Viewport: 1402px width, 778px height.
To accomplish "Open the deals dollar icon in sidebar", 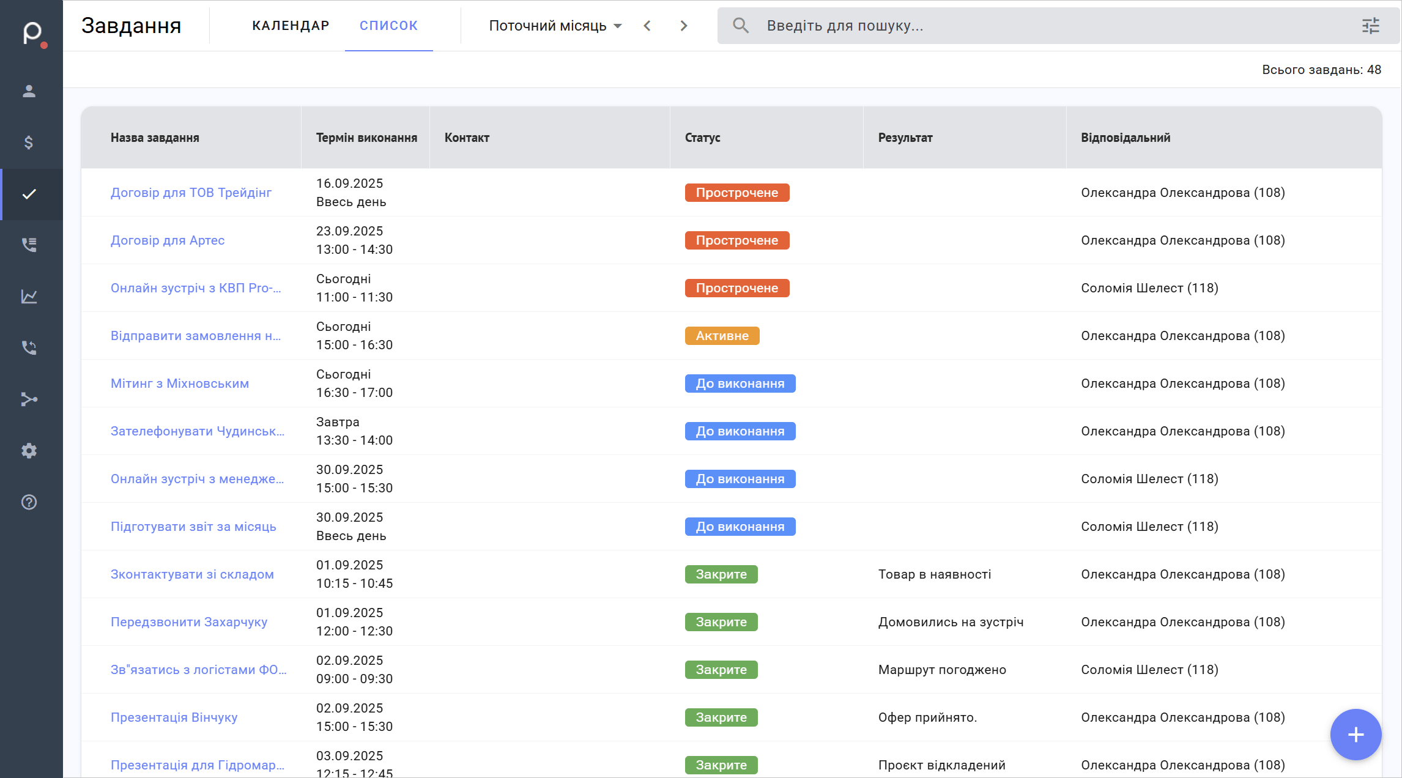I will [29, 143].
